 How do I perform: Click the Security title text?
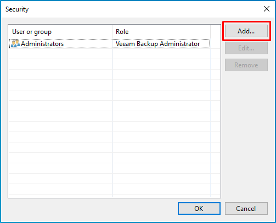(x=17, y=9)
